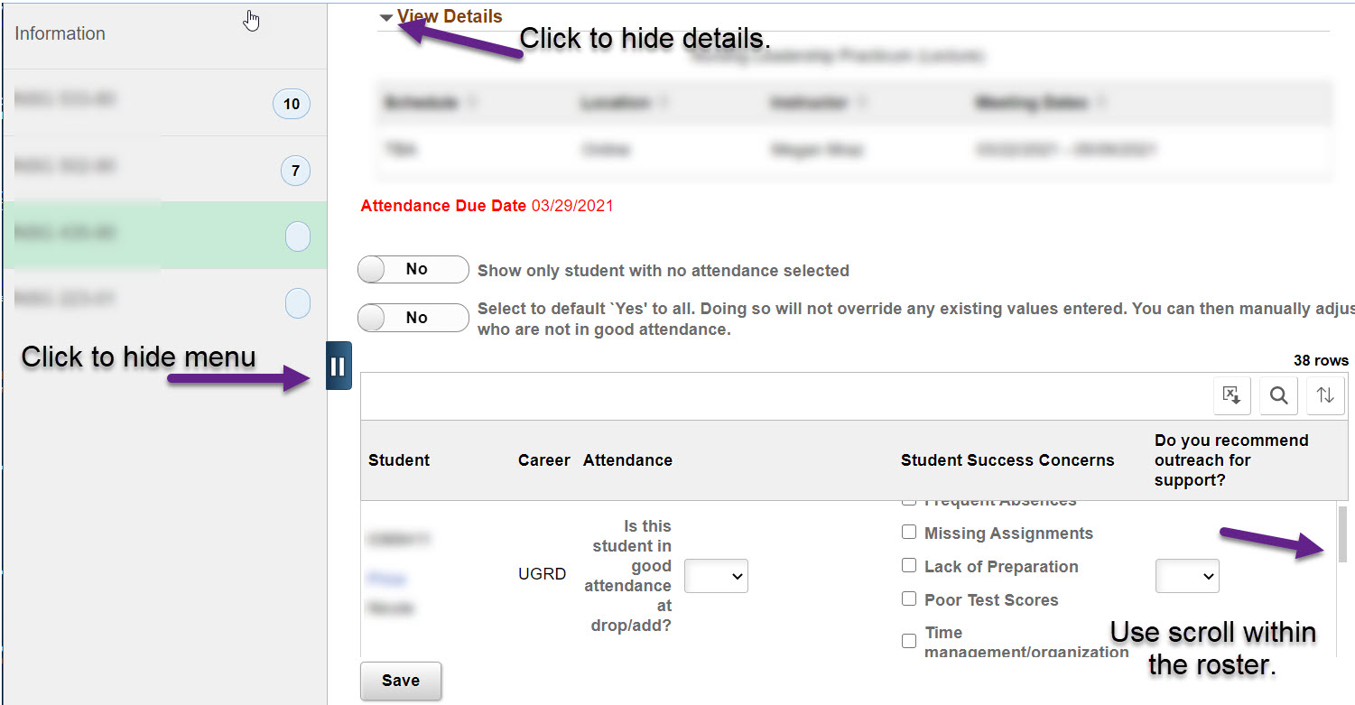The height and width of the screenshot is (705, 1355).
Task: Click the empty badge on last class row
Action: pyautogui.click(x=298, y=303)
